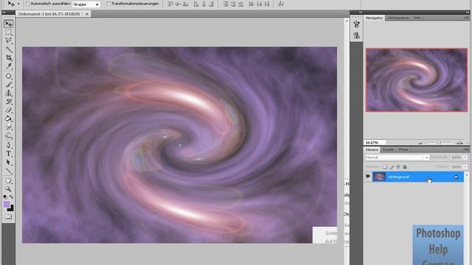472x265 pixels.
Task: Select the Zoom magnifier tool
Action: point(8,189)
